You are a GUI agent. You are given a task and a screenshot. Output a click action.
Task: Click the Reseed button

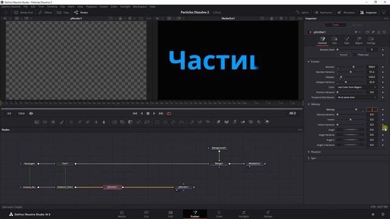tap(344, 55)
